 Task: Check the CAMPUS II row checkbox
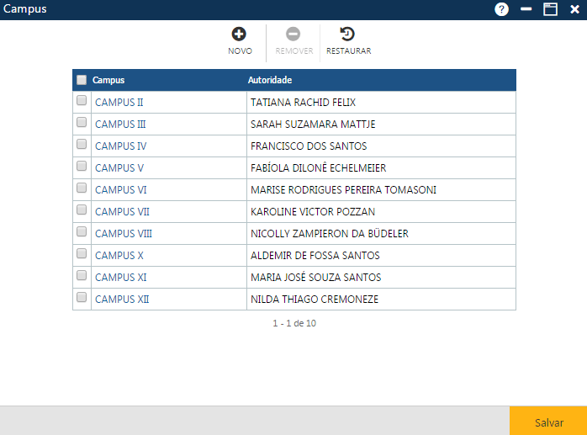point(82,101)
